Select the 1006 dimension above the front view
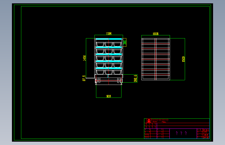This screenshot has height=145, width=225. coord(109,34)
